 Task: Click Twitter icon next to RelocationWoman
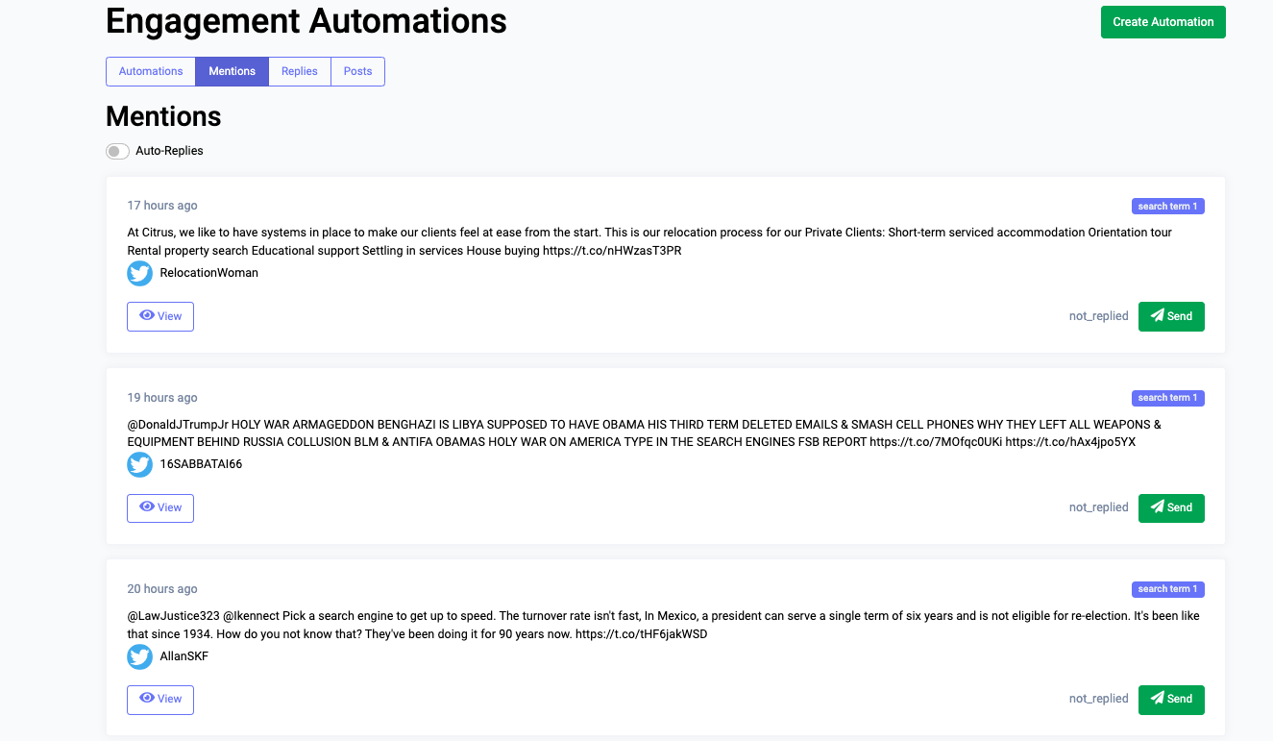[x=140, y=273]
